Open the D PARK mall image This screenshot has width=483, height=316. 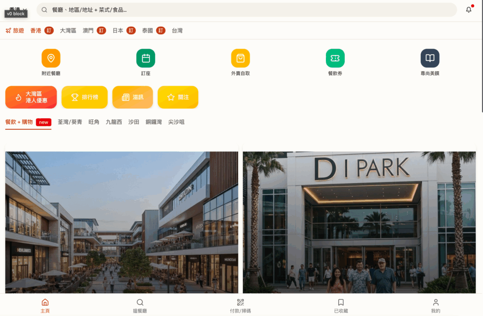pos(359,222)
